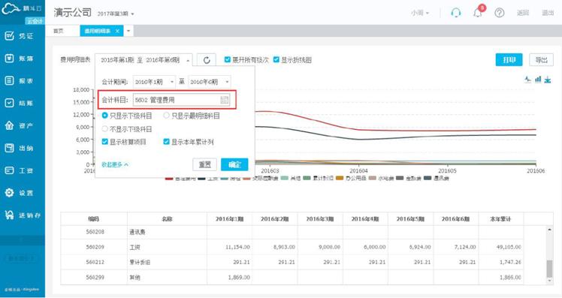The width and height of the screenshot is (562, 298).
Task: Switch to the 首页 tab
Action: (59, 32)
